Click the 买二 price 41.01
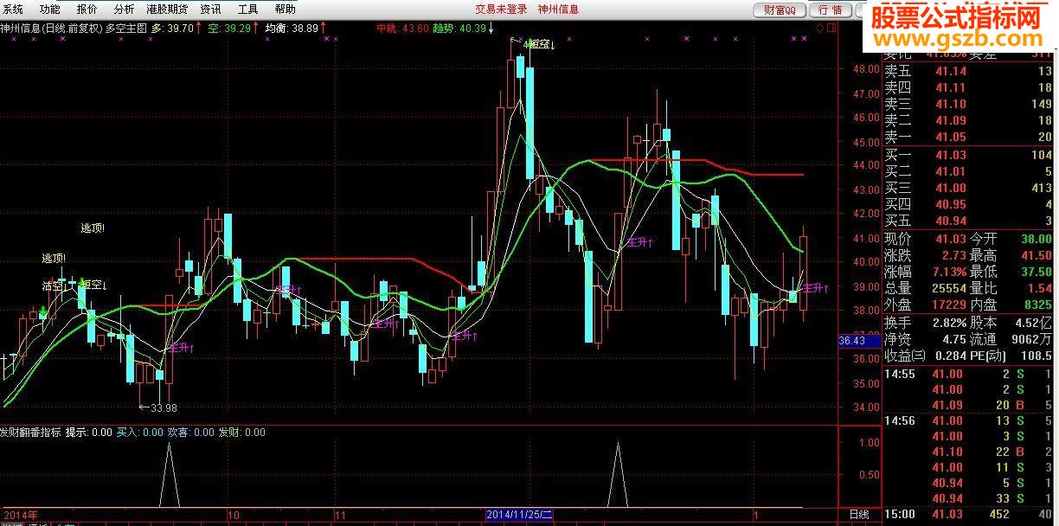1059x526 pixels. coord(951,172)
